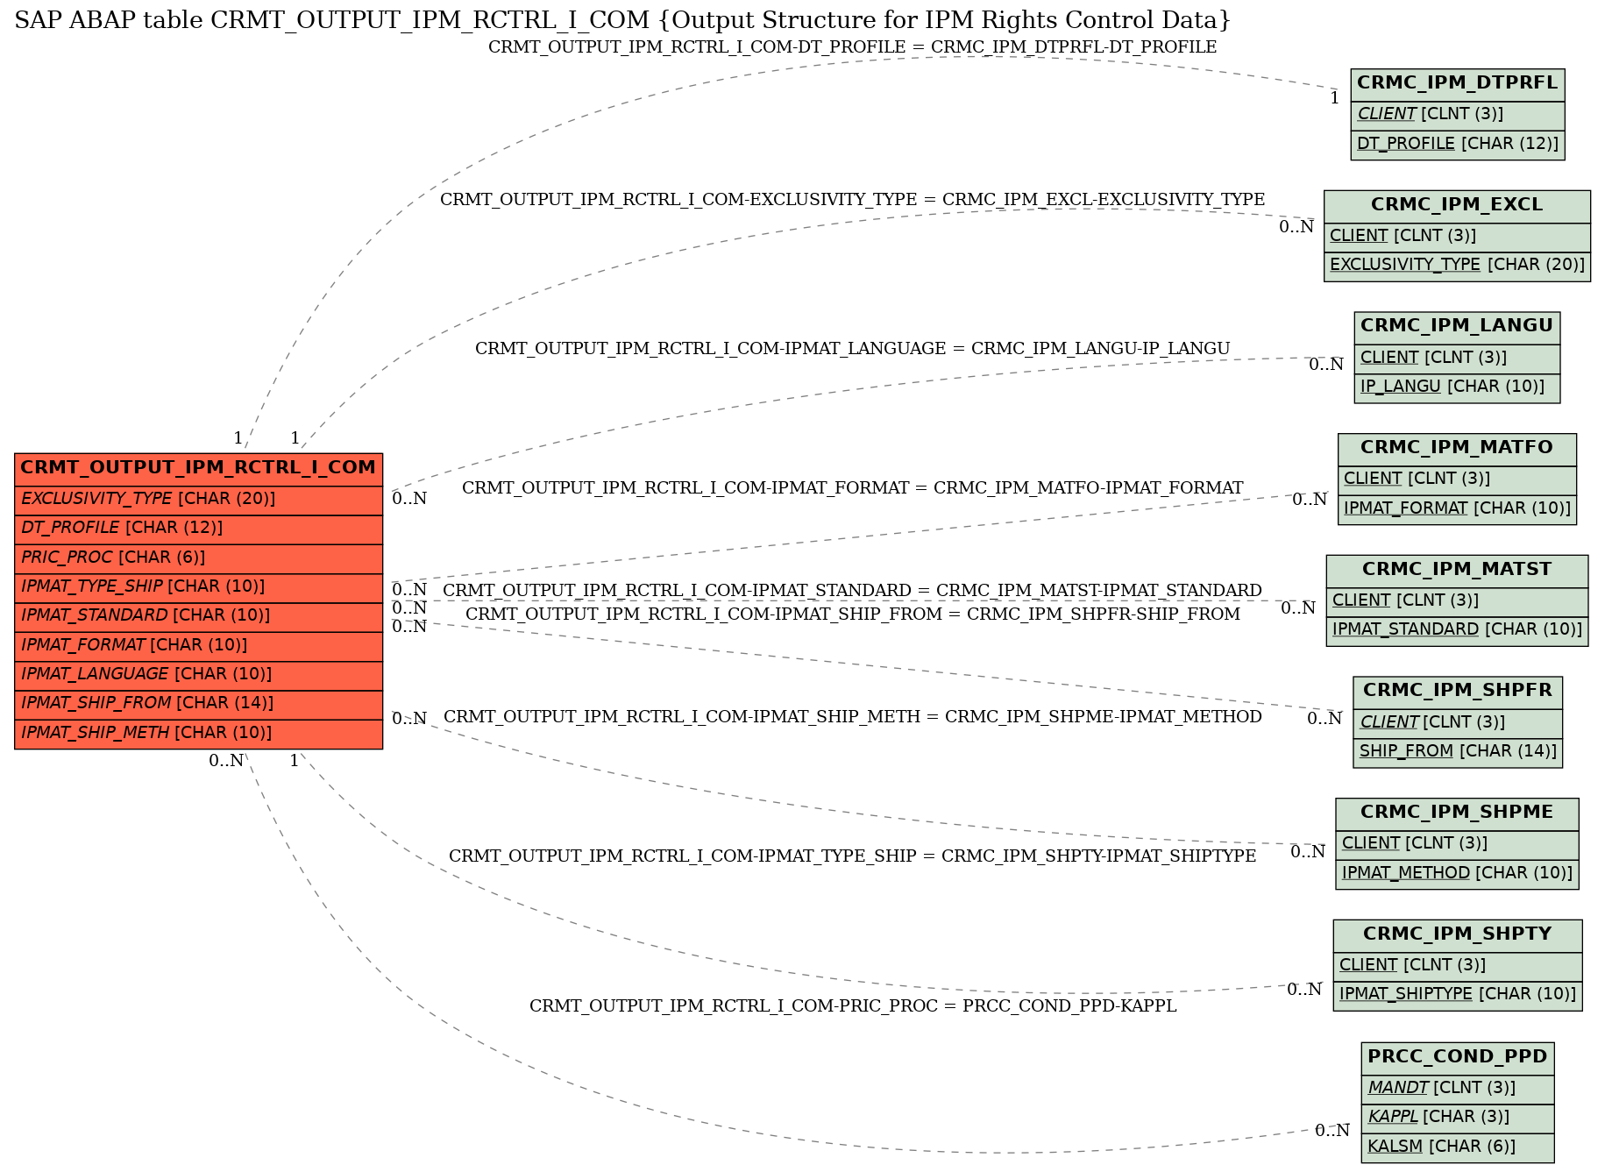Viewport: 1605px width, 1172px height.
Task: Click the IPMAT_SHIP_METH relation label text
Action: (x=852, y=717)
